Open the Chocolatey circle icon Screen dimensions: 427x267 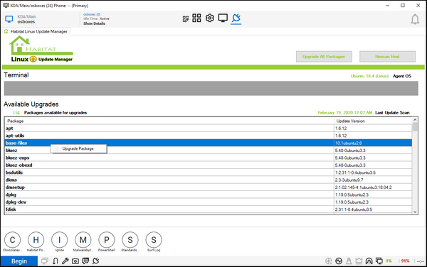click(13, 240)
